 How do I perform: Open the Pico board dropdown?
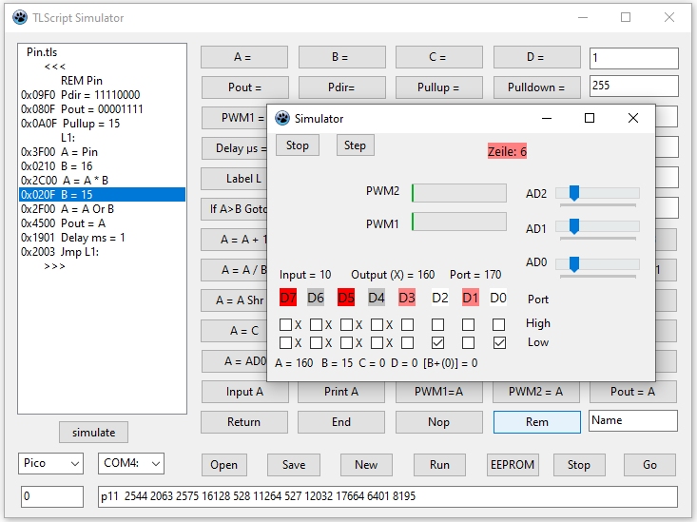[x=51, y=464]
